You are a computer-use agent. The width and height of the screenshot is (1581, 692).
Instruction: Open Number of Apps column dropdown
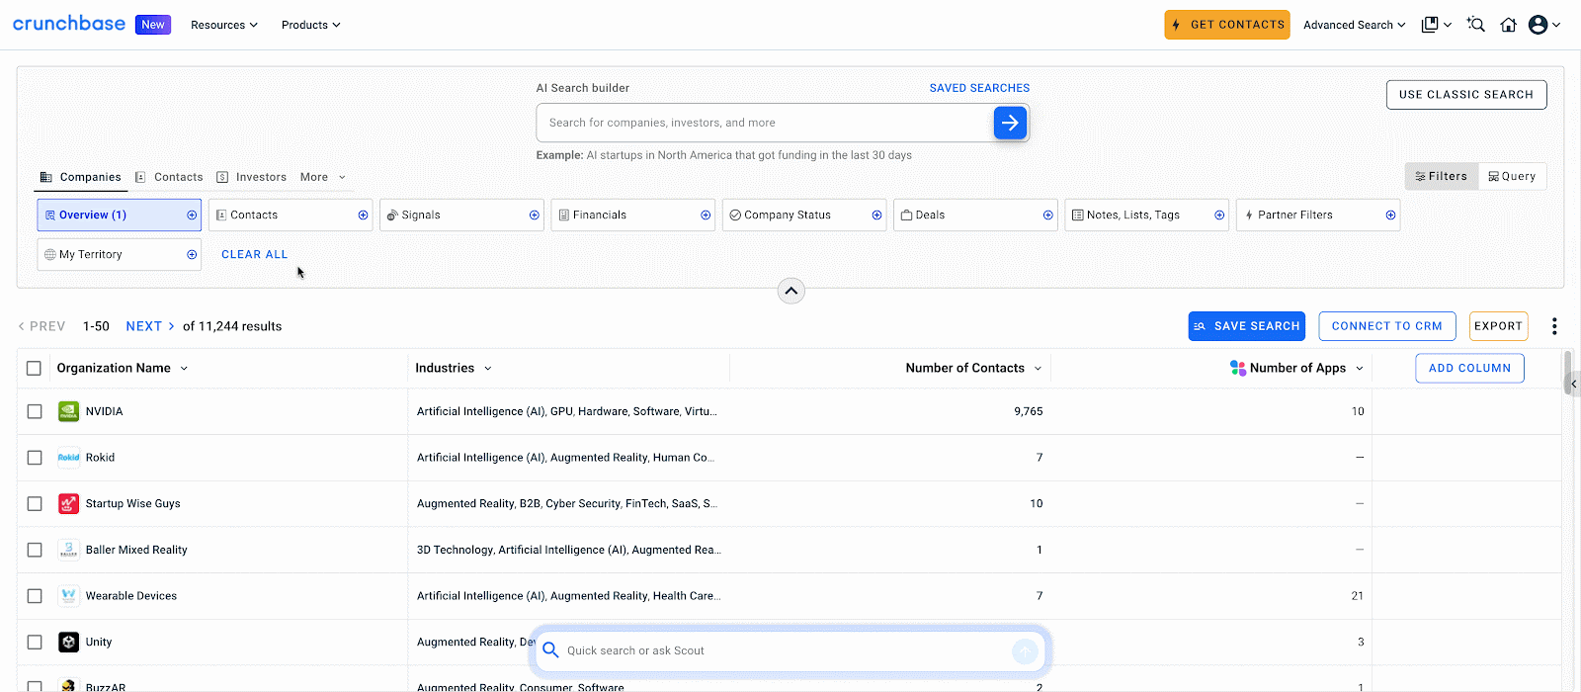(x=1360, y=368)
